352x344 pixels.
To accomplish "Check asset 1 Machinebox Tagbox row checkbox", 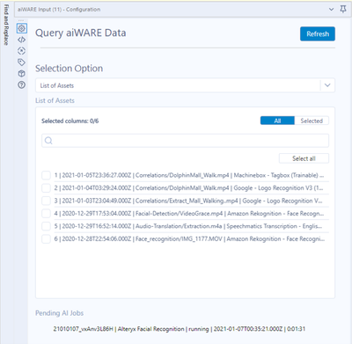I will pyautogui.click(x=46, y=175).
